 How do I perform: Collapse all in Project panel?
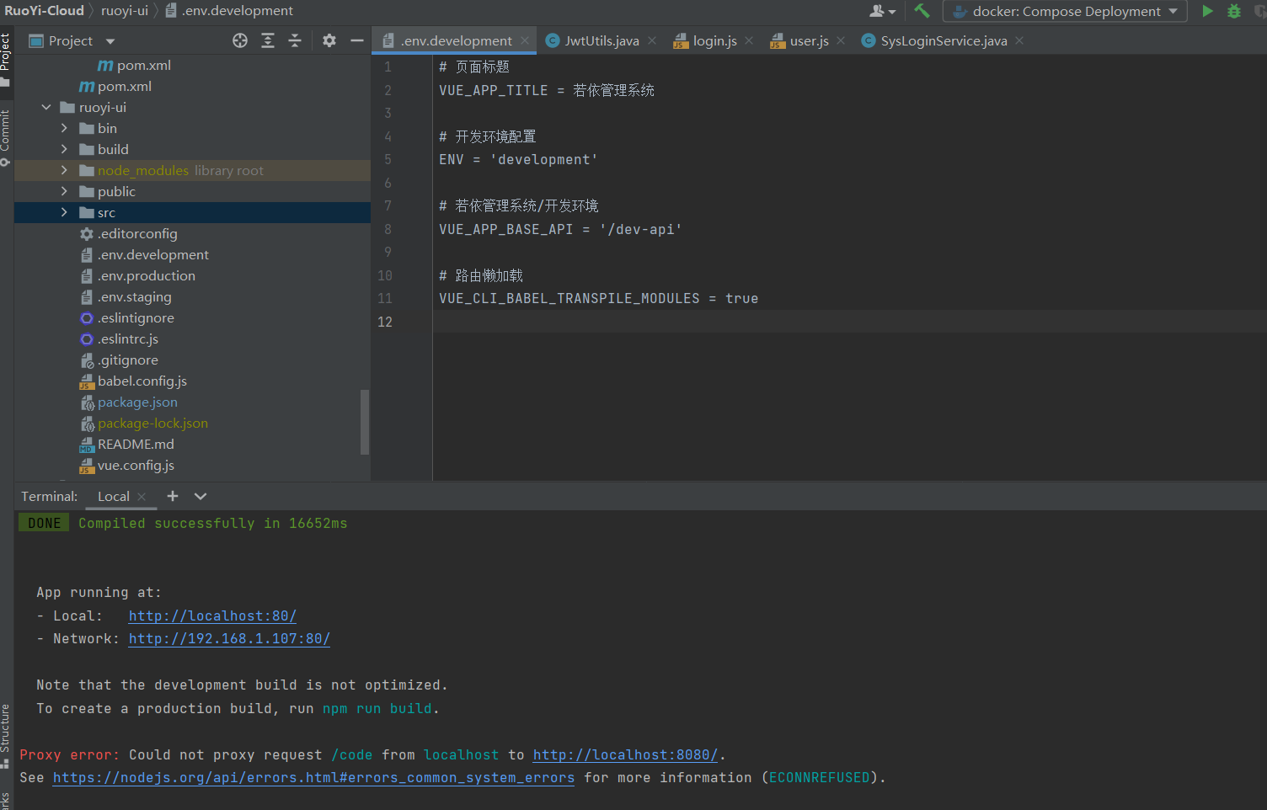click(295, 40)
